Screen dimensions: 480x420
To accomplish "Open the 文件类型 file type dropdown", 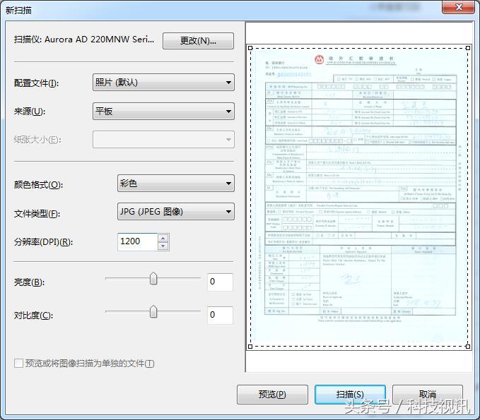I will (x=176, y=212).
